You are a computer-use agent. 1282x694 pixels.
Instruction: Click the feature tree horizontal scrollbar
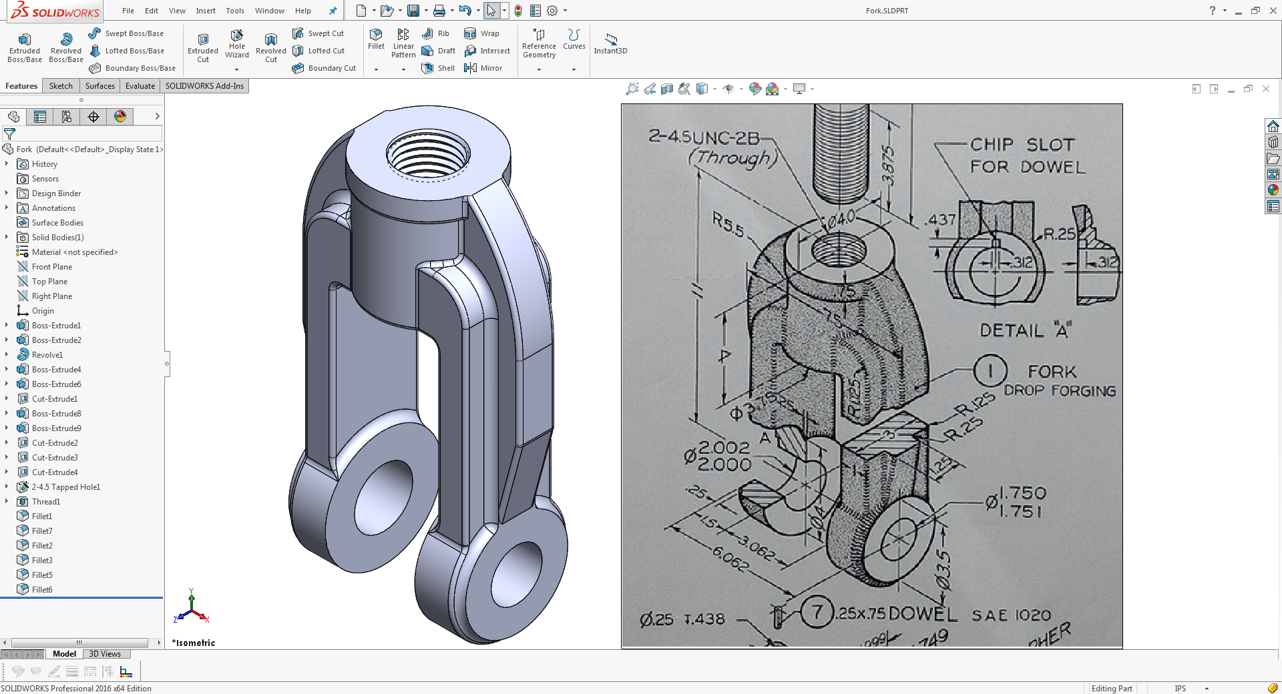79,643
